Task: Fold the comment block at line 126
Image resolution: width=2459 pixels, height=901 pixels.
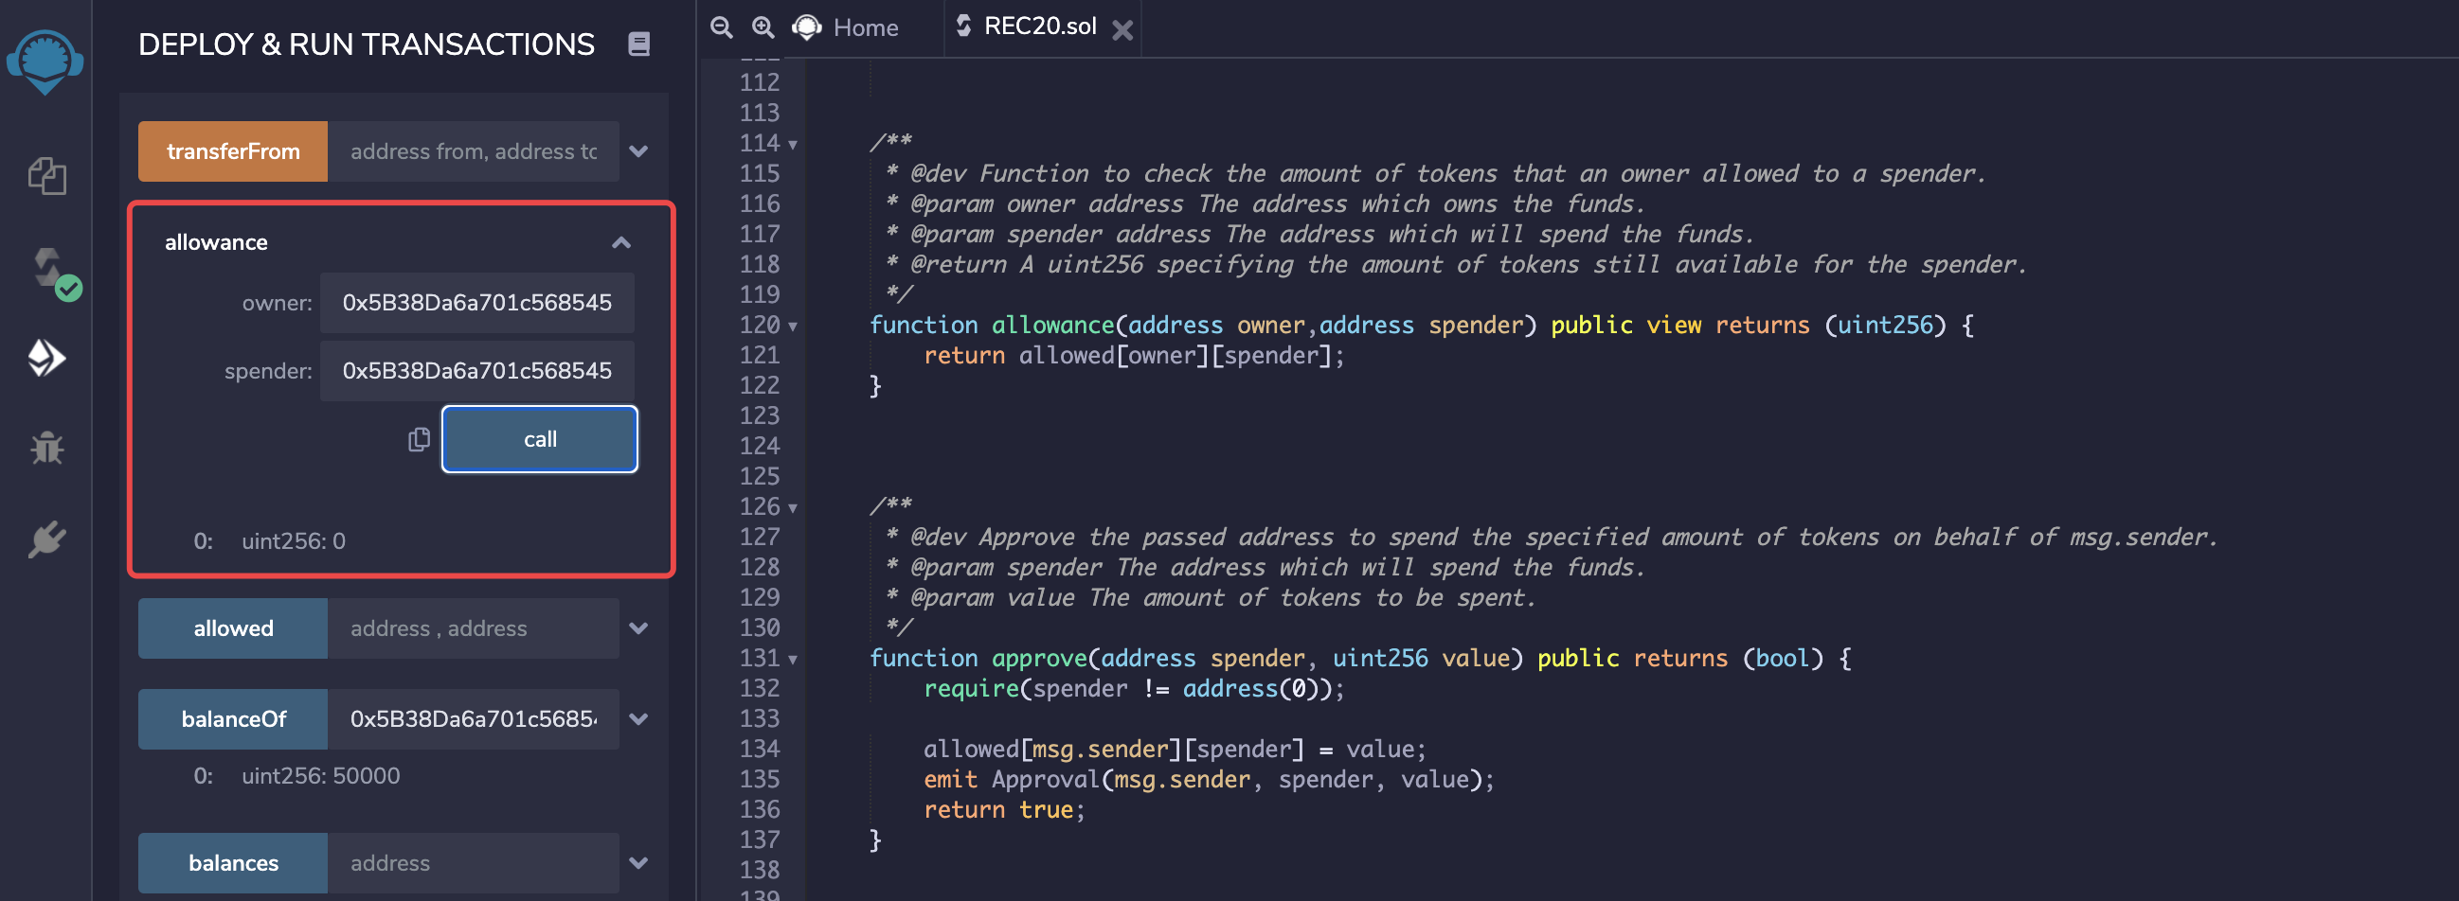Action: [792, 508]
